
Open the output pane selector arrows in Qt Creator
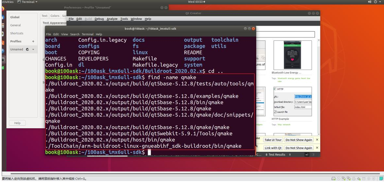(290, 155)
